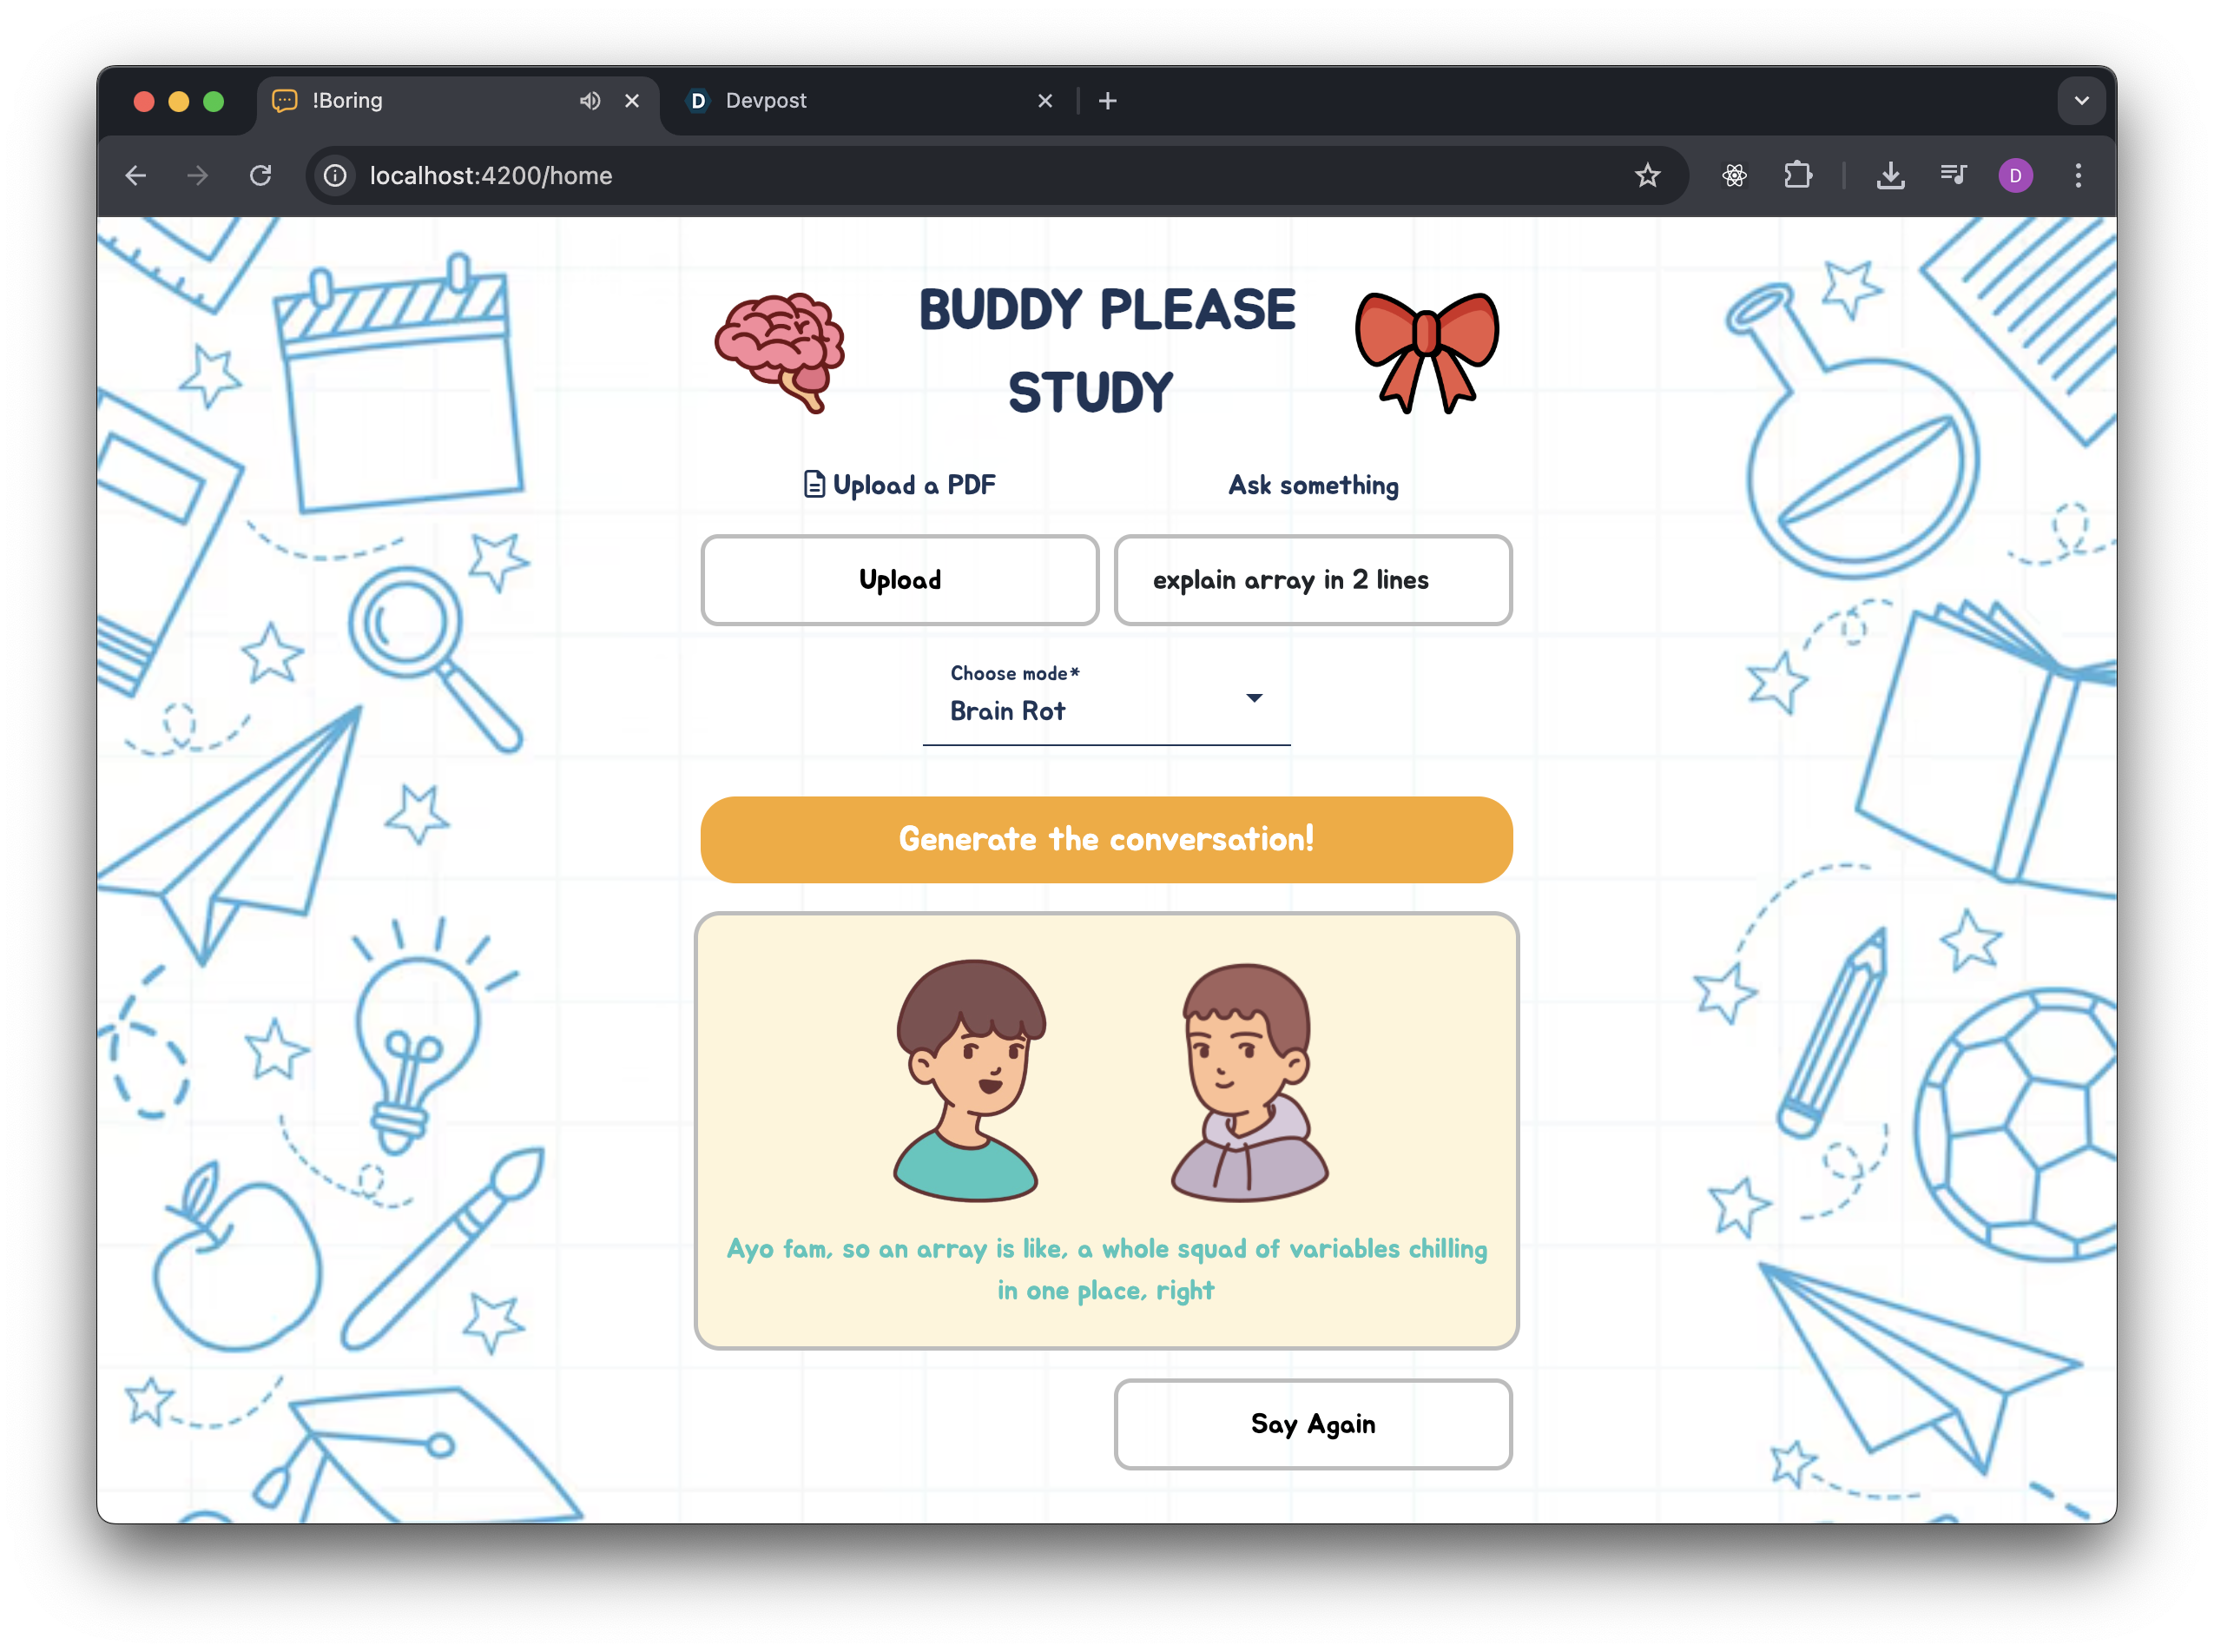Mute the !Boring tab audio icon
Viewport: 2214px width, 1652px height.
click(590, 101)
